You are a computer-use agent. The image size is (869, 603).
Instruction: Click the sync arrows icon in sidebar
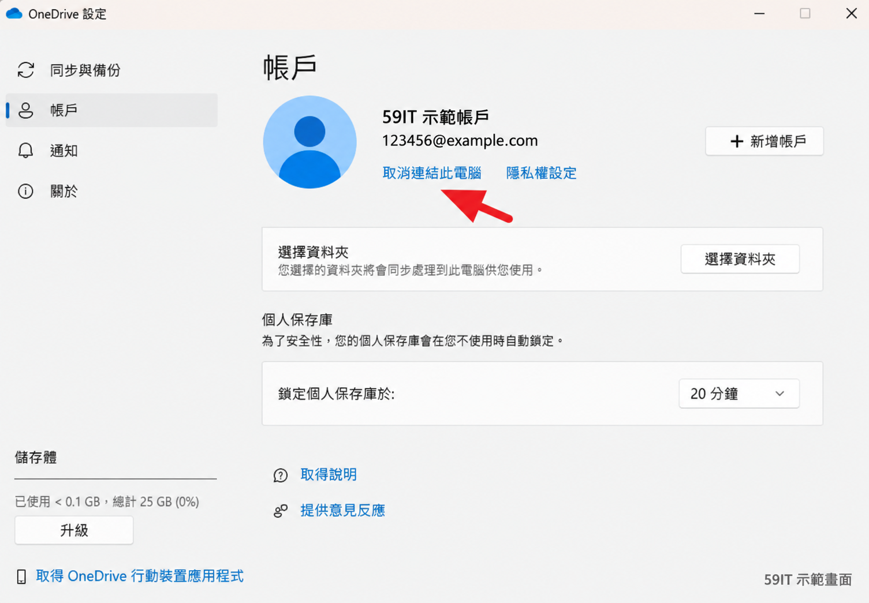(x=25, y=70)
